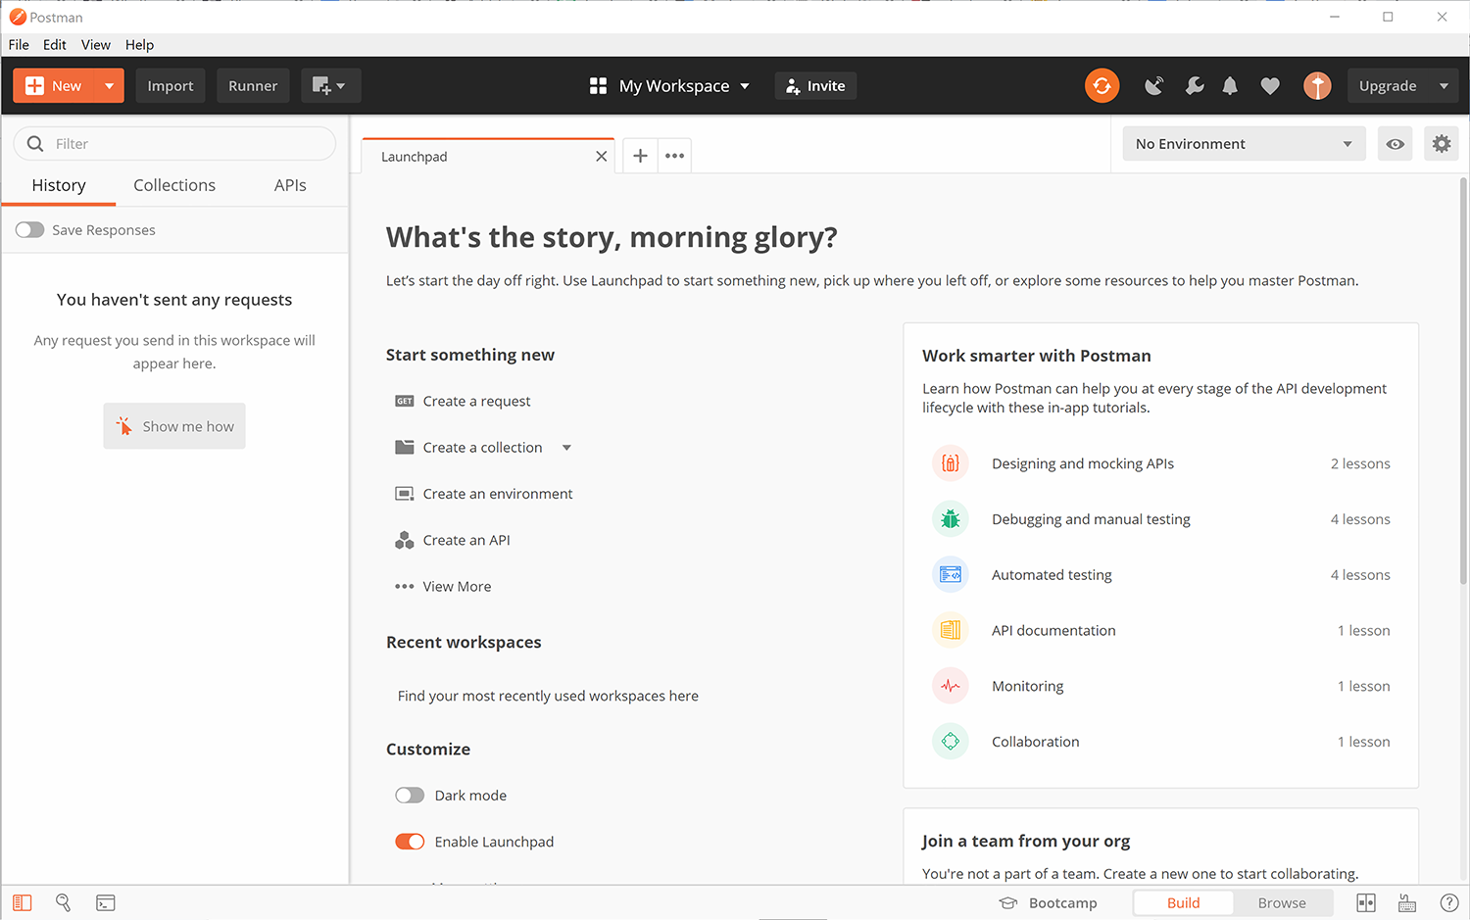
Task: Click the Show me how link
Action: coord(173,425)
